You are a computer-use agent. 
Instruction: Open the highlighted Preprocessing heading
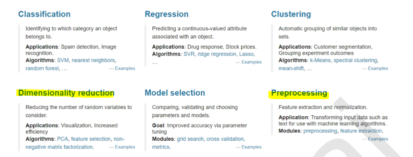tap(299, 93)
